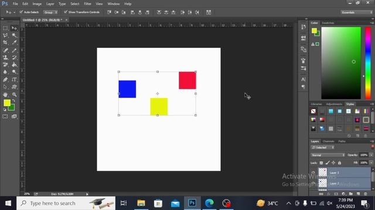375x210 pixels.
Task: Select the History Brush tool
Action: [x=14, y=57]
